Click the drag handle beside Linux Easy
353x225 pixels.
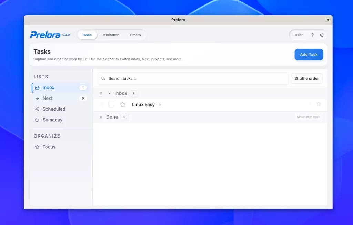(x=102, y=104)
